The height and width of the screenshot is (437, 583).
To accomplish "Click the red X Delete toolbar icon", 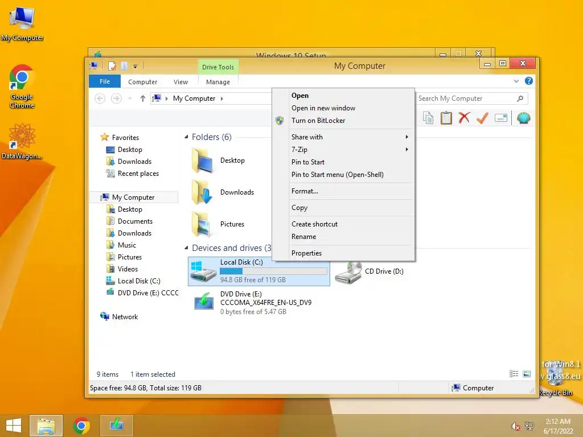I will pos(464,118).
